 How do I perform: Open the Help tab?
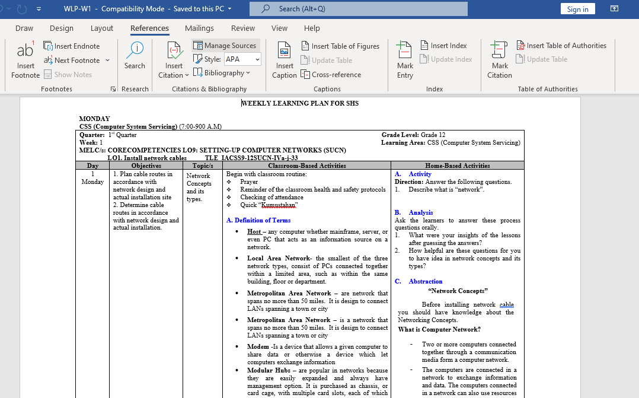[x=312, y=28]
